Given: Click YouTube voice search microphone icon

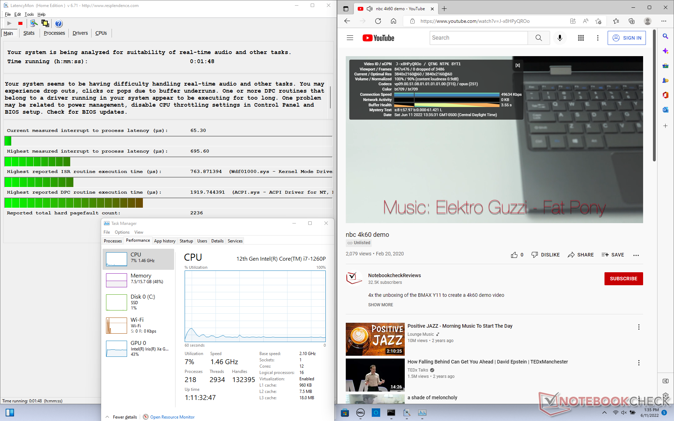Looking at the screenshot, I should (x=560, y=38).
